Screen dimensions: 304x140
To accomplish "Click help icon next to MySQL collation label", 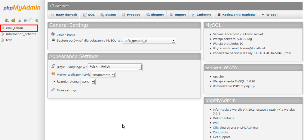I will tap(119, 41).
